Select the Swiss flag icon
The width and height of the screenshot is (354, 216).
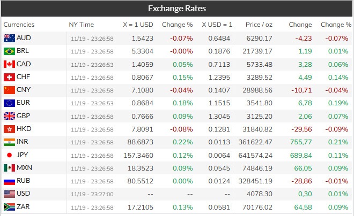pyautogui.click(x=9, y=77)
